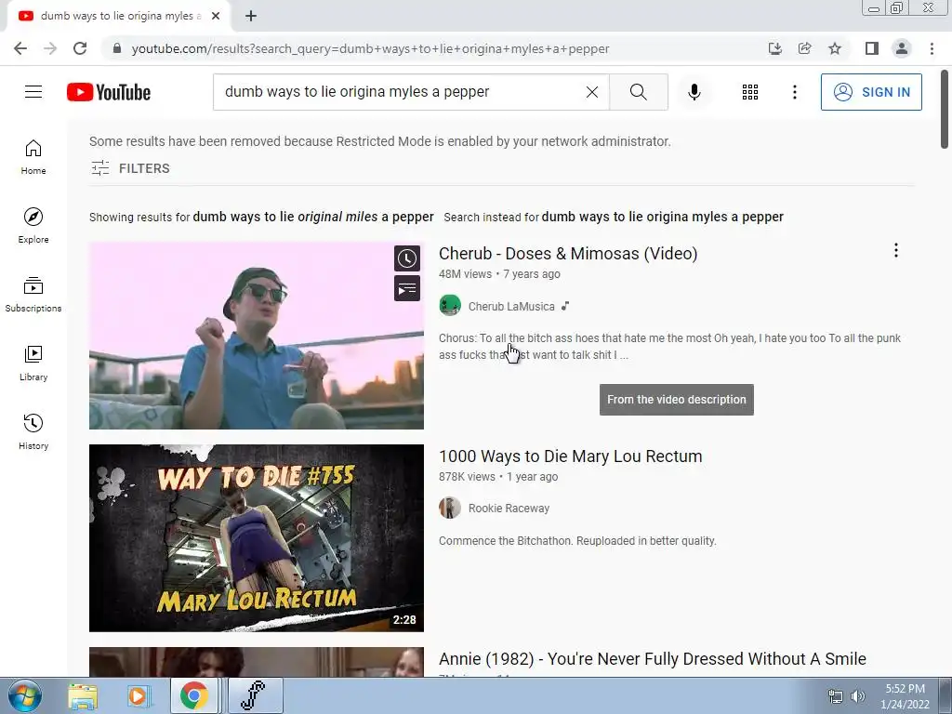952x714 pixels.
Task: Open Rookie Raceway channel name
Action: (509, 509)
